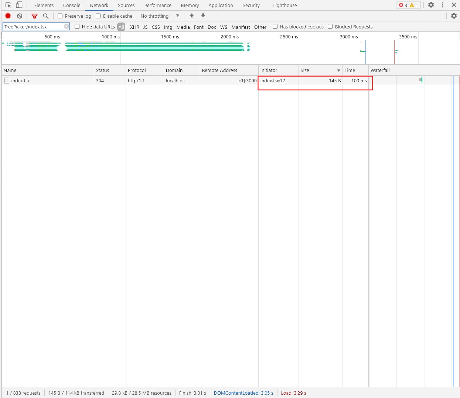Filter requests by WS
This screenshot has height=398, width=460.
coord(224,27)
